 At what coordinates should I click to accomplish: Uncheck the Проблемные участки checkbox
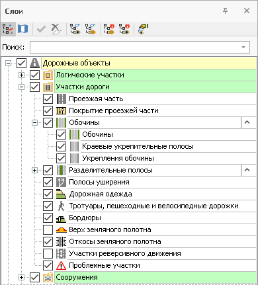(48, 266)
